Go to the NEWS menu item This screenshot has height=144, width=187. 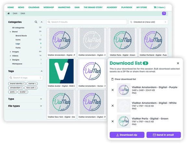pyautogui.click(x=21, y=7)
